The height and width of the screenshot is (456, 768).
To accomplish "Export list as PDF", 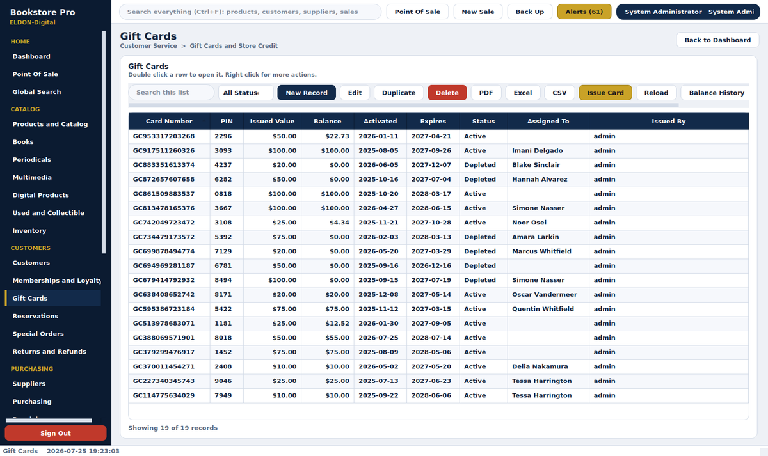I will tap(486, 93).
